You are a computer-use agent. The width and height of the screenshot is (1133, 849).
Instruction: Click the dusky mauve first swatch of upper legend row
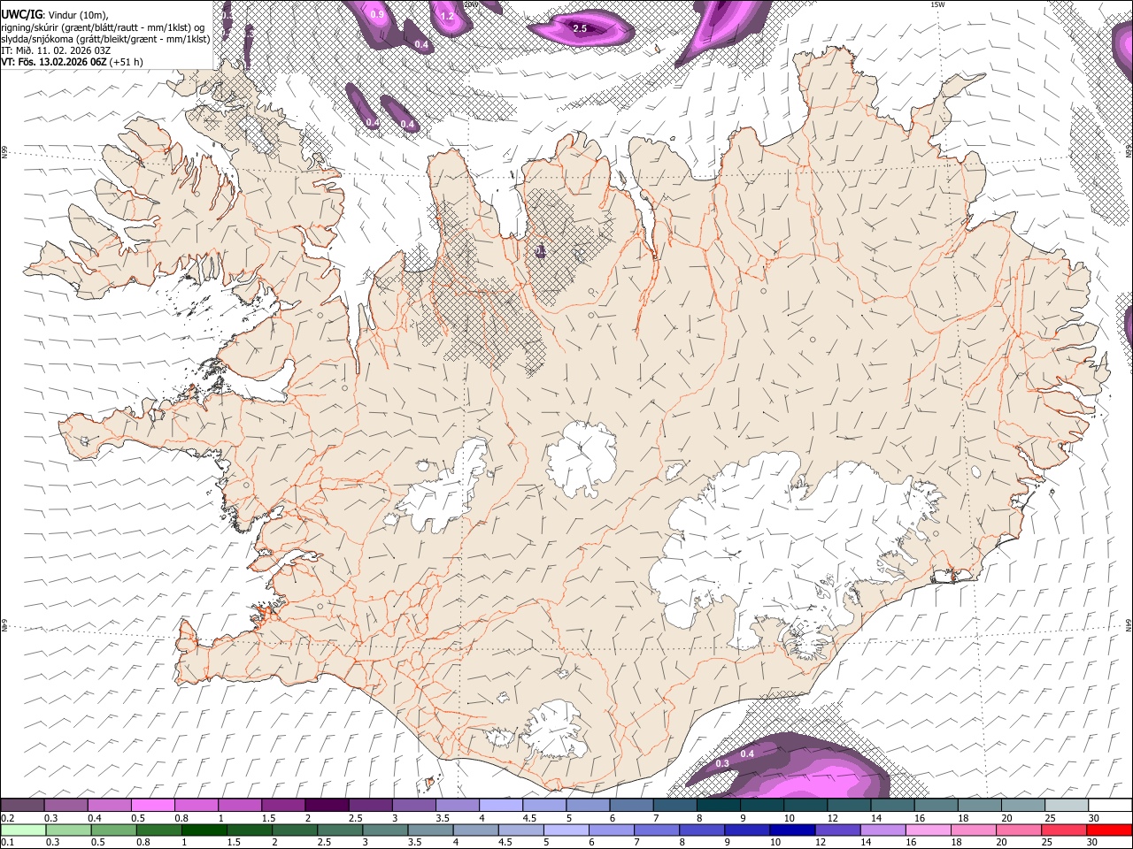pyautogui.click(x=22, y=806)
